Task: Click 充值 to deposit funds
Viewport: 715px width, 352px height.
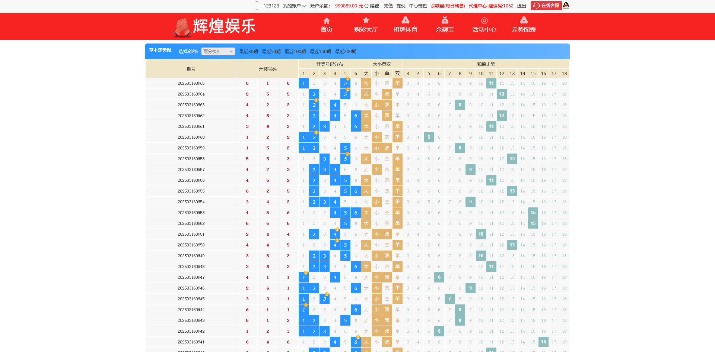Action: [x=388, y=6]
